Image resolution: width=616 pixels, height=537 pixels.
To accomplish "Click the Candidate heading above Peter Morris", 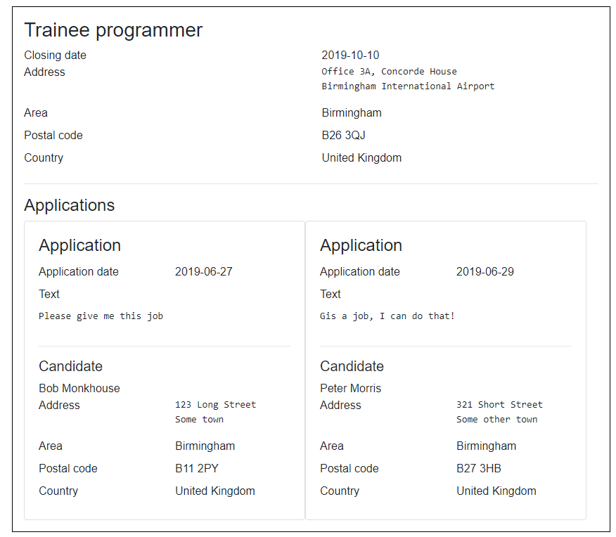I will [x=352, y=366].
